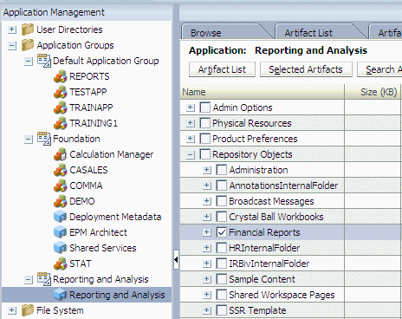Click the Size (KB) column header
The image size is (402, 319).
(373, 92)
